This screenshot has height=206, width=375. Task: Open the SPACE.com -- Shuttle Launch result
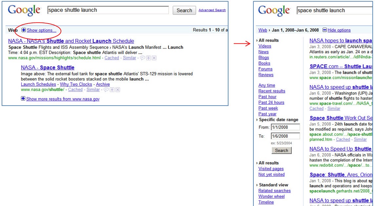(341, 66)
